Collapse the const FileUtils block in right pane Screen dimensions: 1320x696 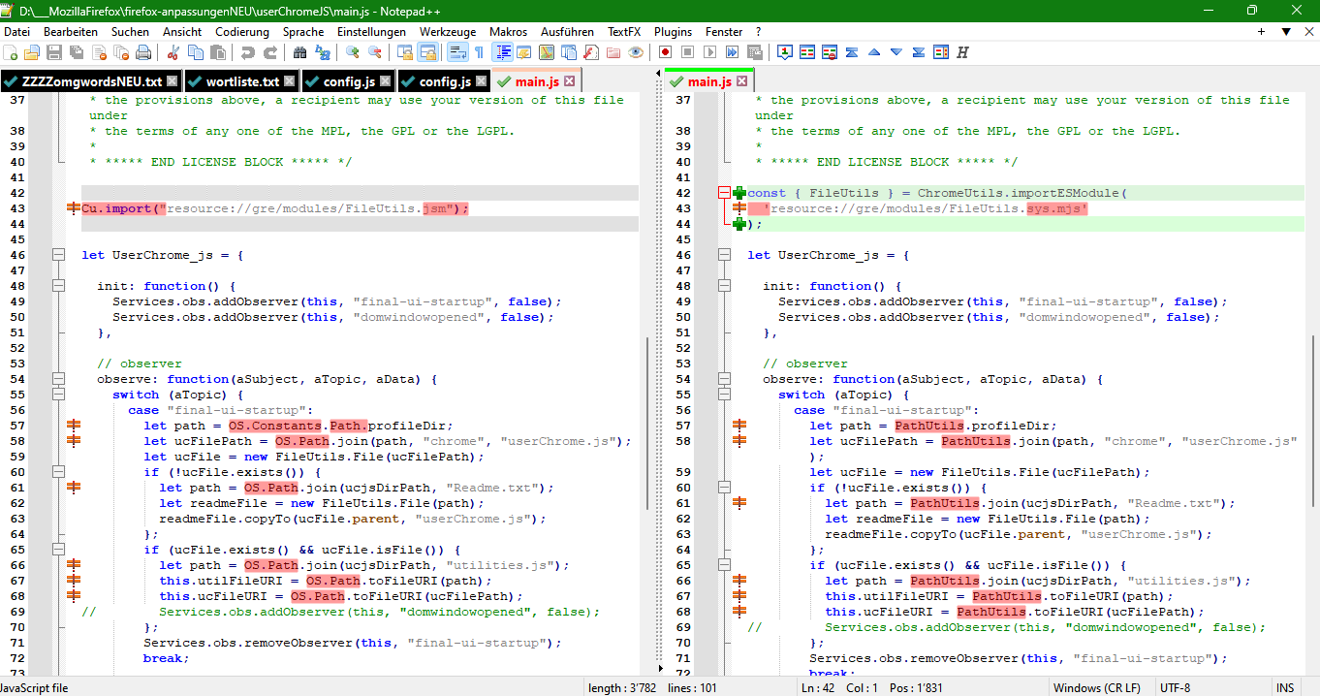tap(724, 193)
